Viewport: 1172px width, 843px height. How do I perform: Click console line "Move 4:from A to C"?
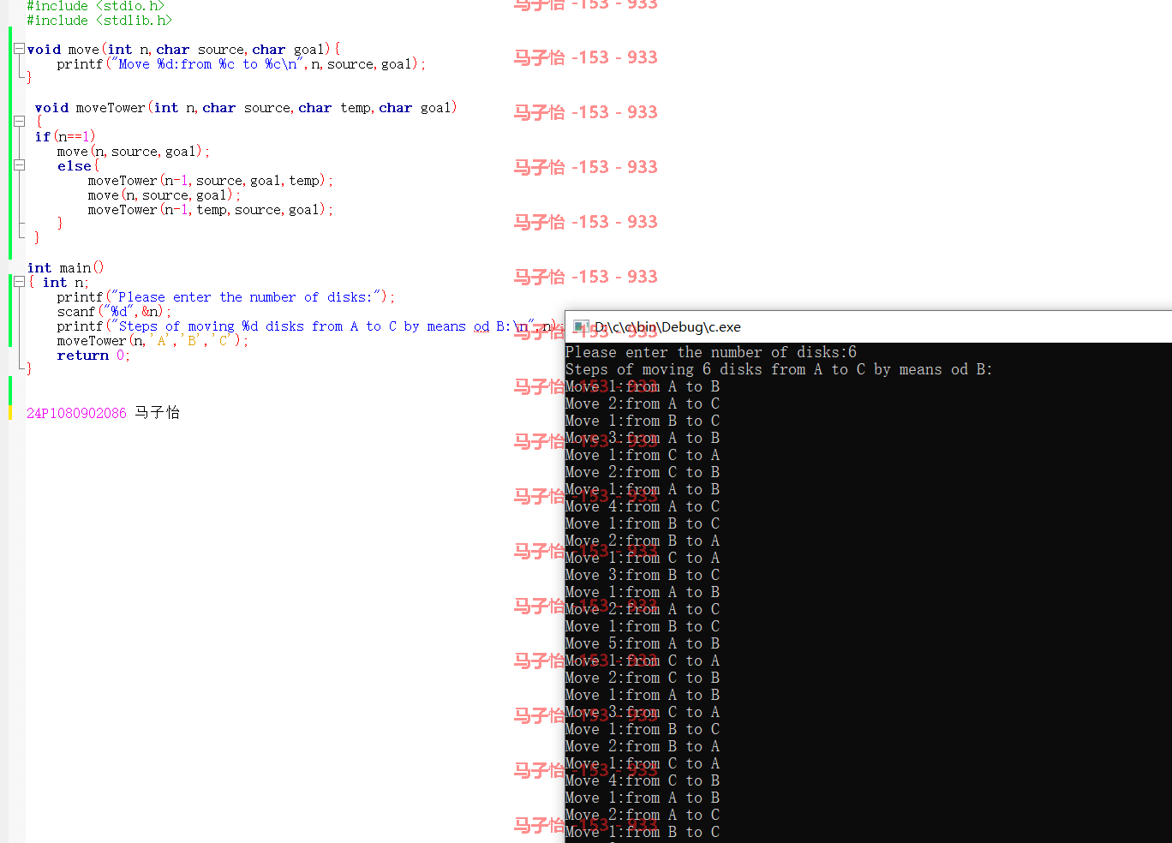[x=643, y=506]
